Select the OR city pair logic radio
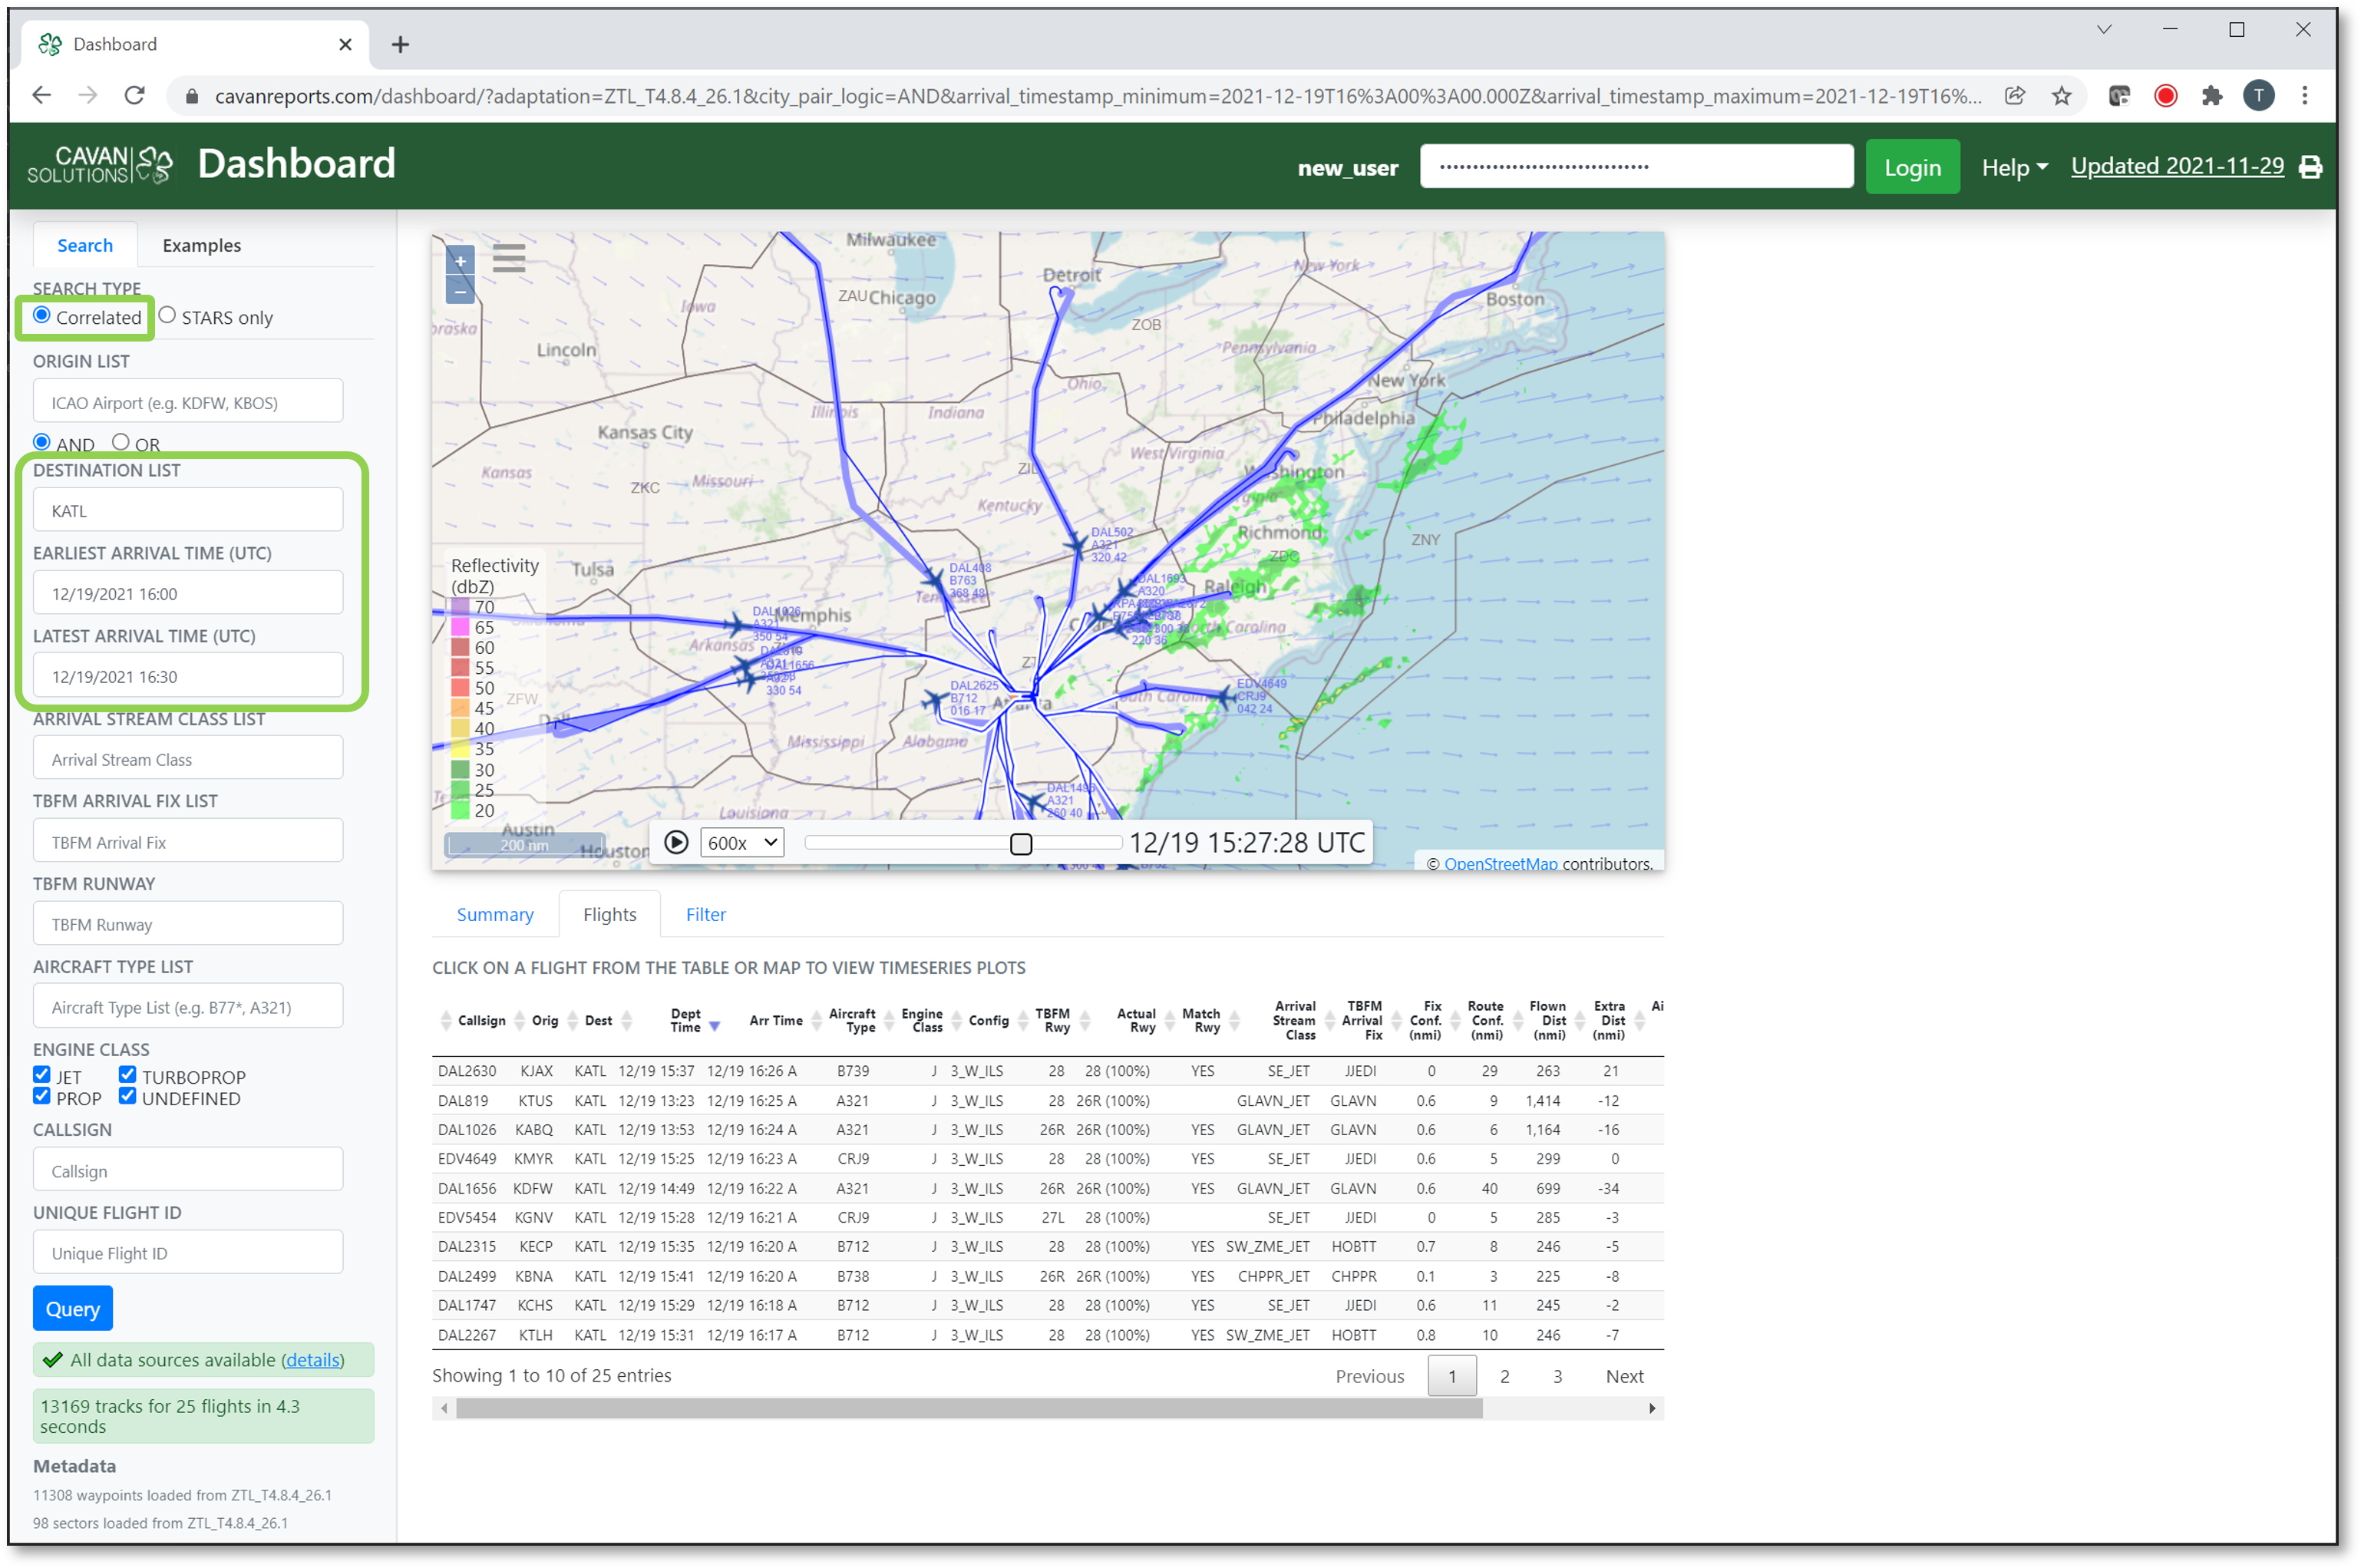Image resolution: width=2361 pixels, height=1568 pixels. 121,442
